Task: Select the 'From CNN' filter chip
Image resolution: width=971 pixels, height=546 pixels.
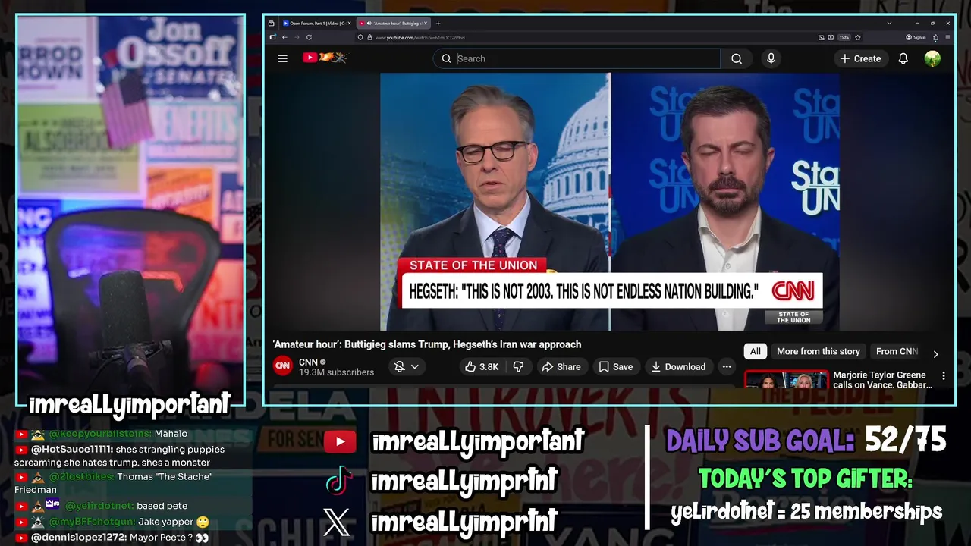Action: tap(897, 351)
